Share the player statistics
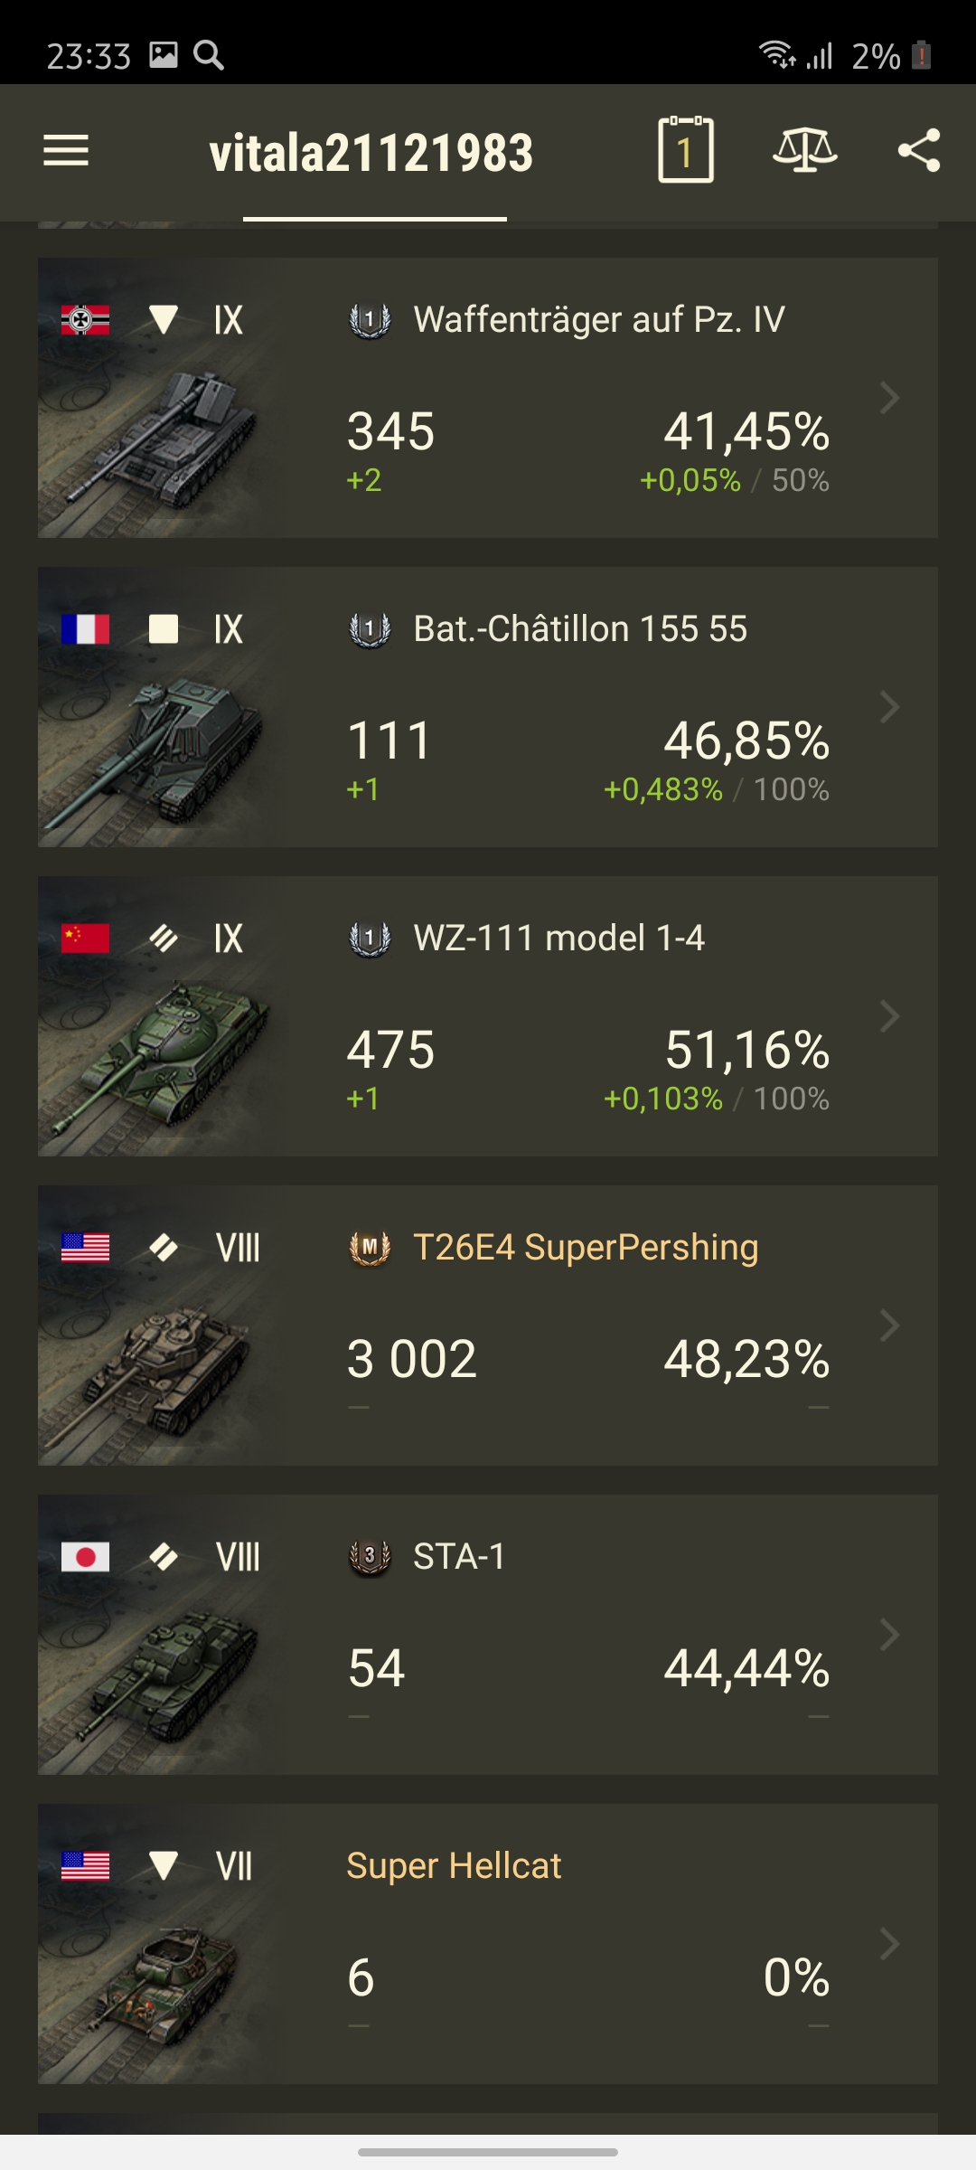Viewport: 976px width, 2170px height. [919, 150]
